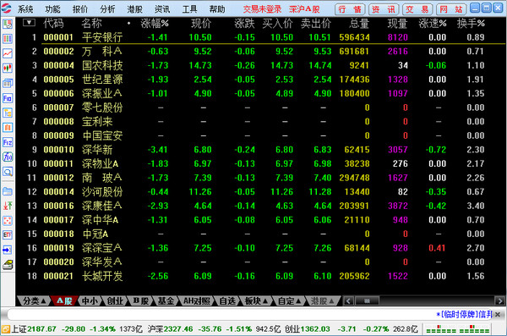Click the application logo in title bar
507x336 pixels.
(x=6, y=8)
